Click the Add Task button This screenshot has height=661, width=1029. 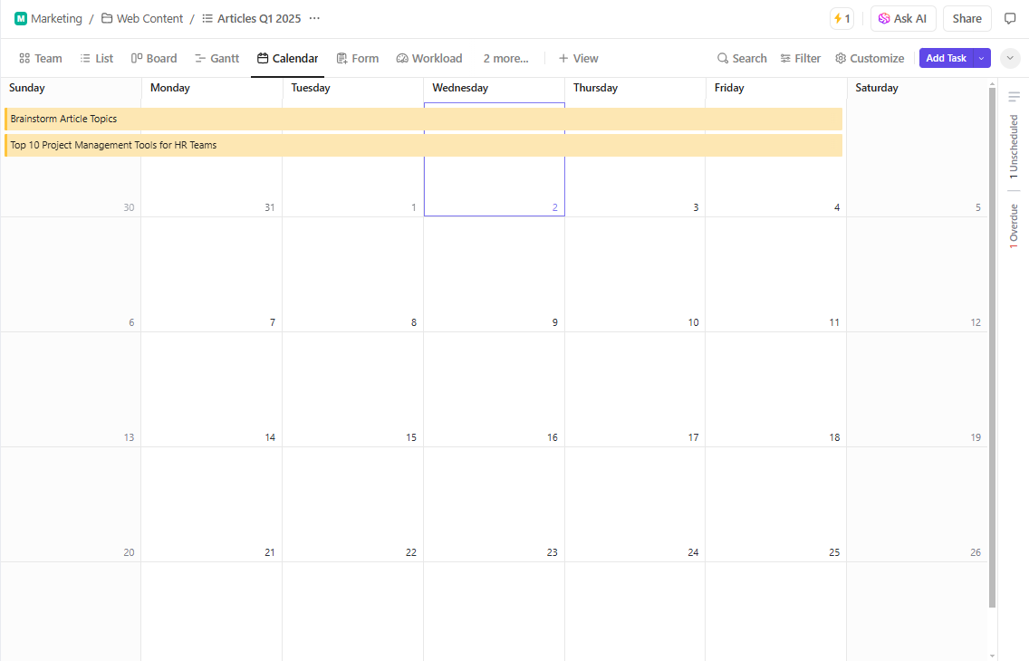click(x=946, y=58)
